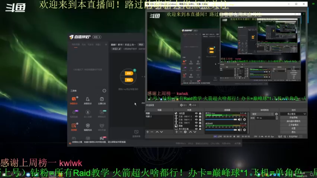Expand the 停止推流 button dropdown arrow
The width and height of the screenshot is (317, 178).
305,114
